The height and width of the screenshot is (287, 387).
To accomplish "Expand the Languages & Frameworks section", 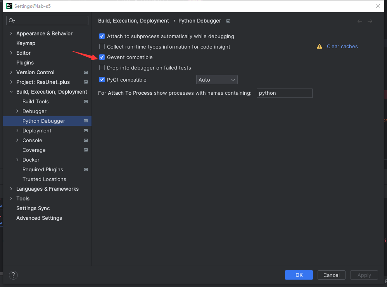I will pos(11,189).
